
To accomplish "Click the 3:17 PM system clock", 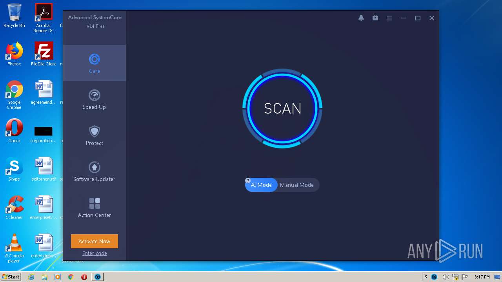I will (x=482, y=277).
